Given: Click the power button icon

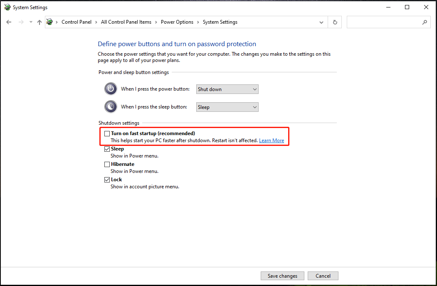Looking at the screenshot, I should 111,89.
